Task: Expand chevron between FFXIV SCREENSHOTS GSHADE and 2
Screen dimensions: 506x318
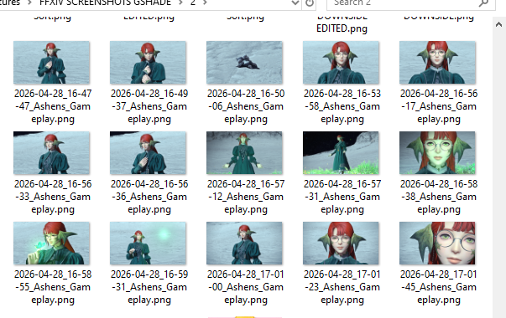Action: pos(180,3)
